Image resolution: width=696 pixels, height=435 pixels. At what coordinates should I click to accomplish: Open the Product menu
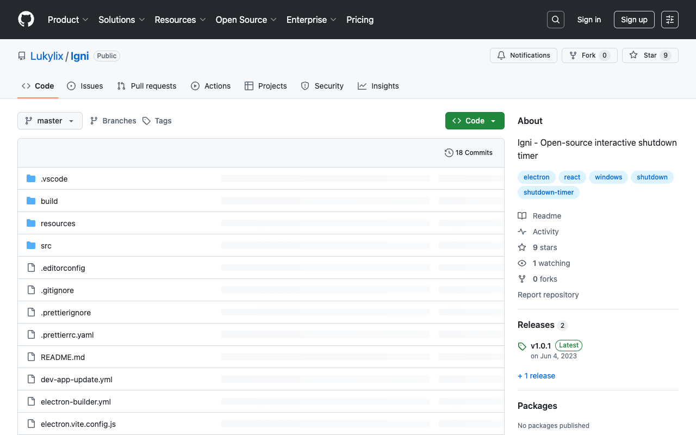pos(68,20)
